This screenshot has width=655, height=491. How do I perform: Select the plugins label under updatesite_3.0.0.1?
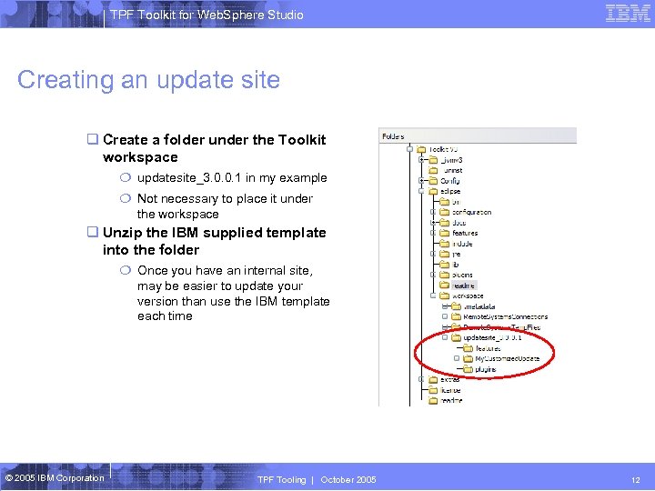[486, 369]
